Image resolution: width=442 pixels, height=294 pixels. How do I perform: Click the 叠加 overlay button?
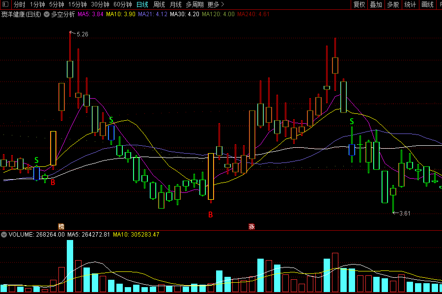point(376,4)
